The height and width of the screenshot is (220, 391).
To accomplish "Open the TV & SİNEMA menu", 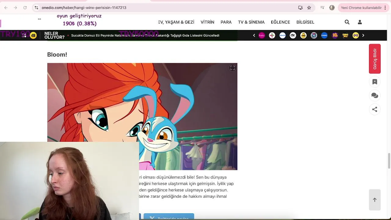I will pos(251,22).
